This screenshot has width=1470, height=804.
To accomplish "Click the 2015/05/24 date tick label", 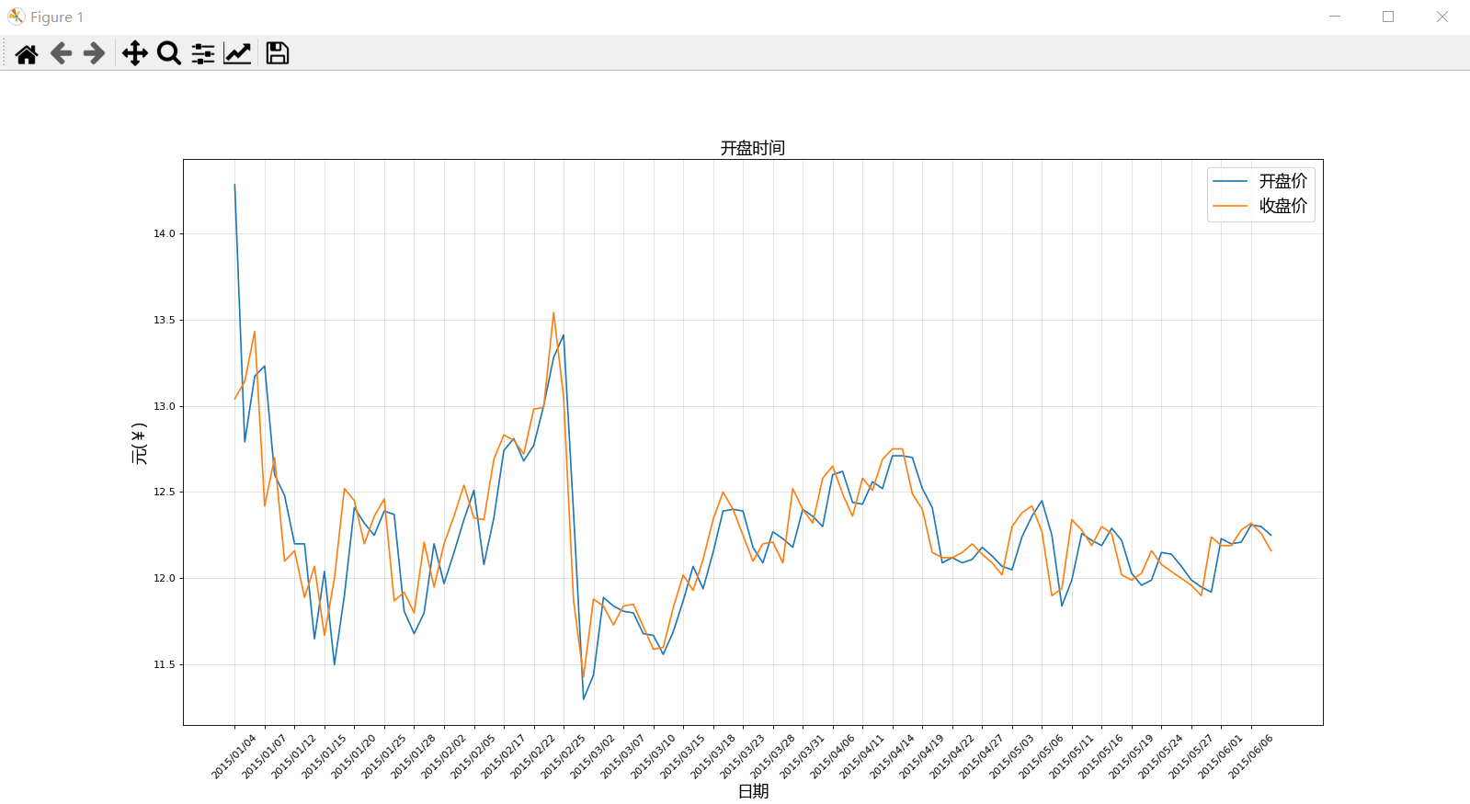I will [x=1160, y=757].
